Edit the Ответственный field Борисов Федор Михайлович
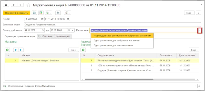 [x=109, y=86]
